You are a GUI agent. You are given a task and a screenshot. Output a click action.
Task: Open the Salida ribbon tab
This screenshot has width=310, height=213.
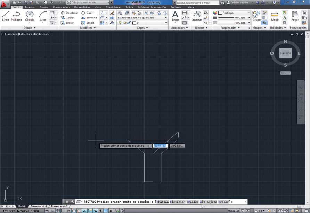click(x=129, y=7)
